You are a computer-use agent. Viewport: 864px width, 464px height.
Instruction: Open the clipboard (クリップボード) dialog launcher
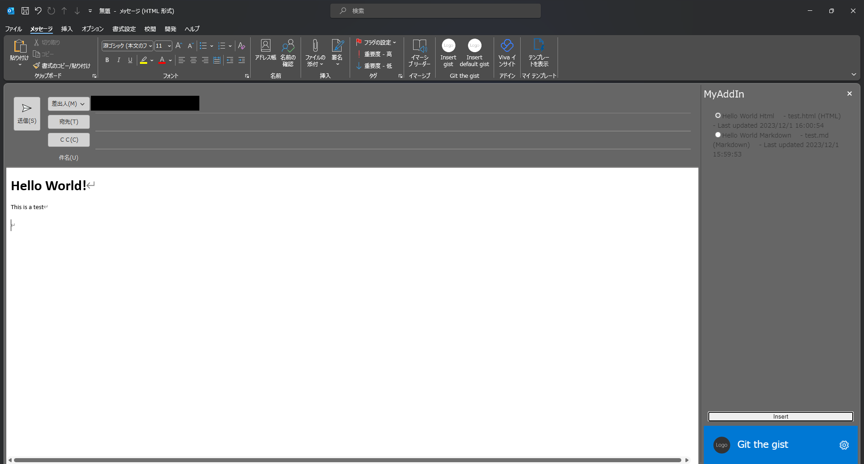[x=94, y=76]
